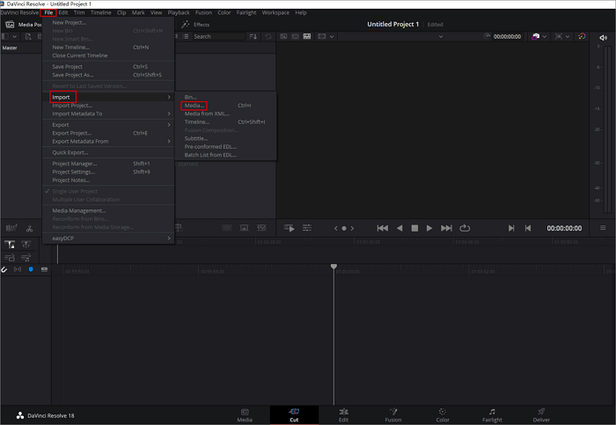Select Pre-conformed EDL... option
The height and width of the screenshot is (425, 616).
[x=210, y=147]
